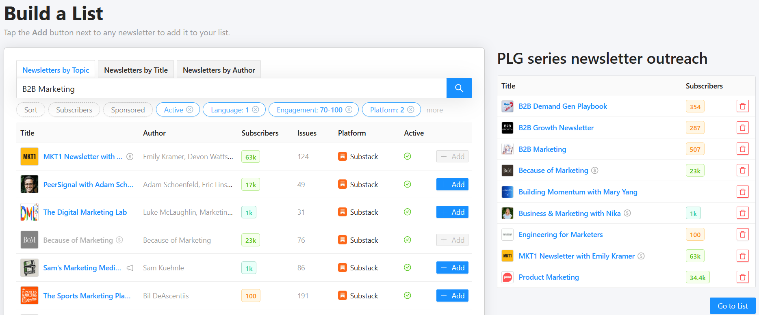Remove the Active filter via its x icon
The width and height of the screenshot is (759, 315).
[x=190, y=110]
